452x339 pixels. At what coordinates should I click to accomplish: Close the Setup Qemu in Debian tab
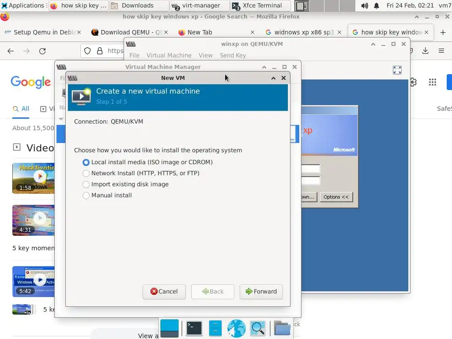(x=79, y=32)
